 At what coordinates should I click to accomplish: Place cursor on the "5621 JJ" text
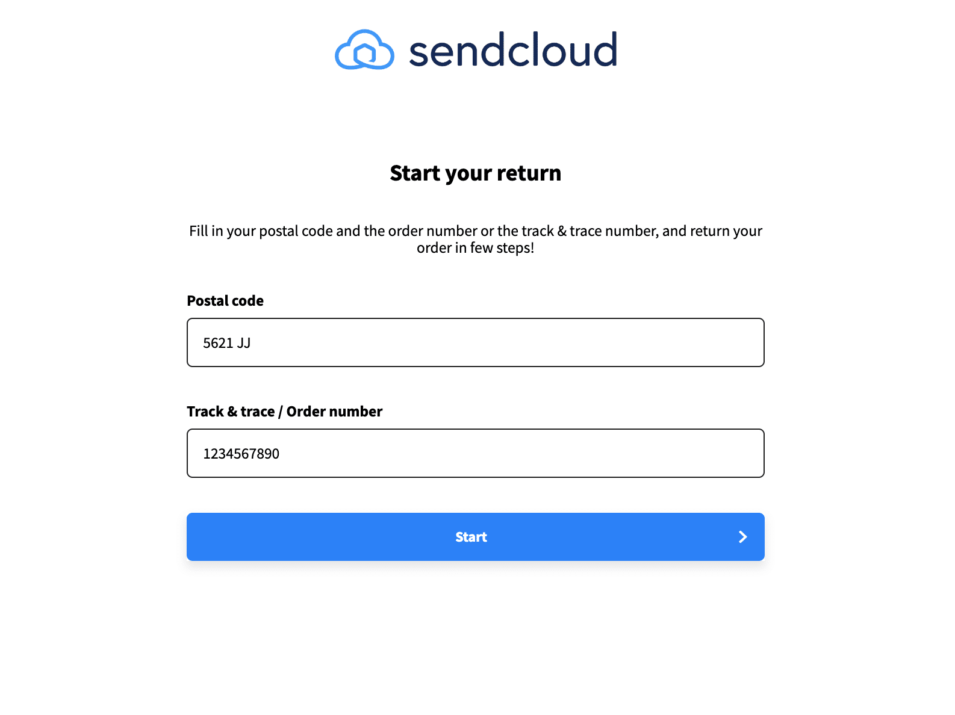pos(226,343)
